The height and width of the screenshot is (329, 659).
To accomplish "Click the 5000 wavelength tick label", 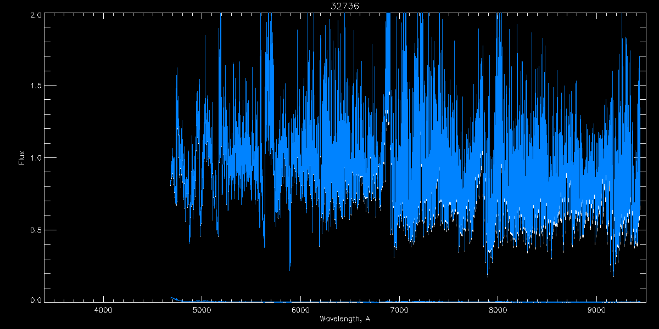I will coord(202,311).
